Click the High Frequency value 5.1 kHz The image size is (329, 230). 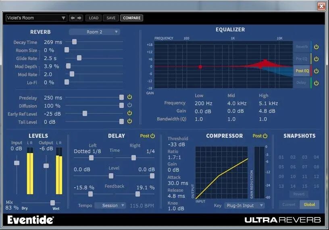coord(269,104)
